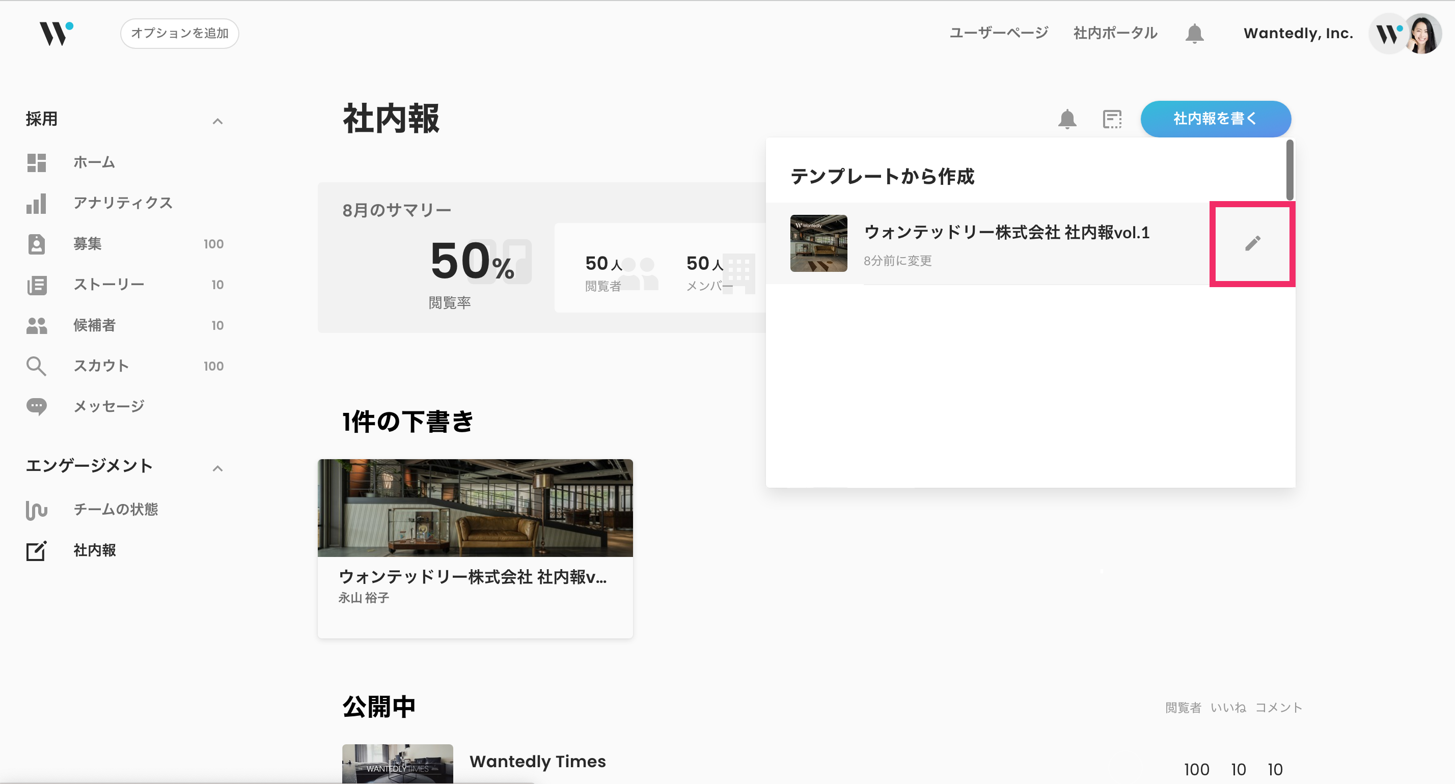
Task: Open the Wantedly, Inc. company menu
Action: pos(1298,33)
